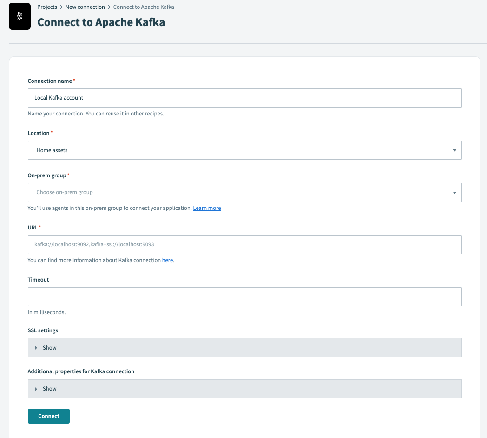This screenshot has height=438, width=487.
Task: Click the Apache Kafka app icon
Action: click(20, 16)
